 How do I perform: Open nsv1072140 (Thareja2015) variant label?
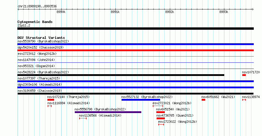tap(68, 97)
